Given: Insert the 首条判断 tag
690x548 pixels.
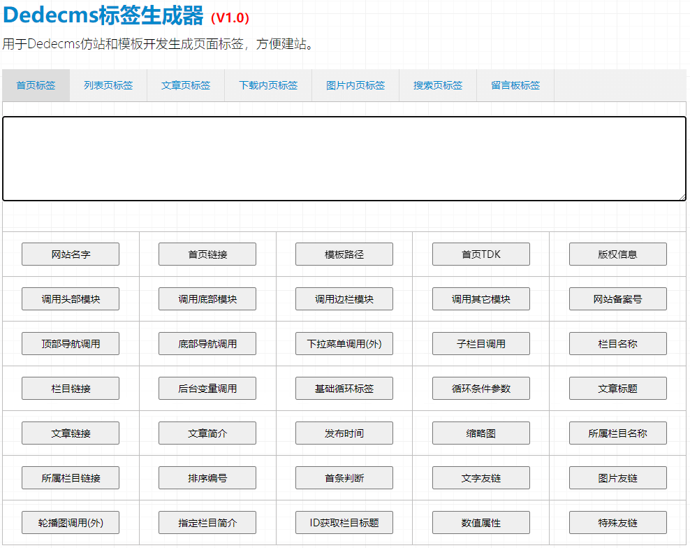Looking at the screenshot, I should click(344, 478).
